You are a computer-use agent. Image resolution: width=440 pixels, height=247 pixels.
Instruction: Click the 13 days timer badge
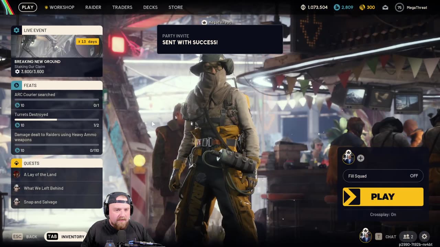click(x=87, y=42)
